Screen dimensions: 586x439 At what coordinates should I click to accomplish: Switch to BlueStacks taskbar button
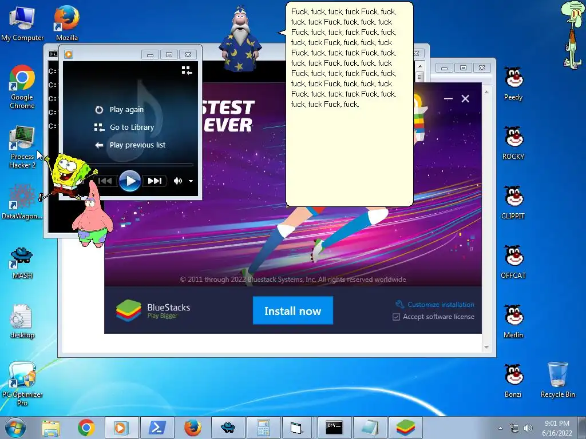406,428
